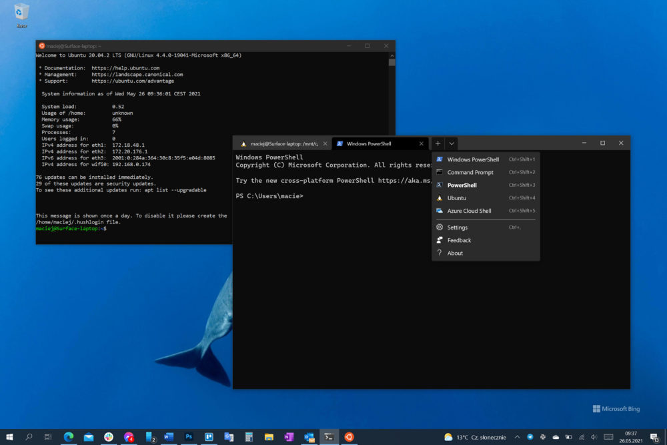Check battery status in system tray
The height and width of the screenshot is (445, 667).
pyautogui.click(x=568, y=437)
